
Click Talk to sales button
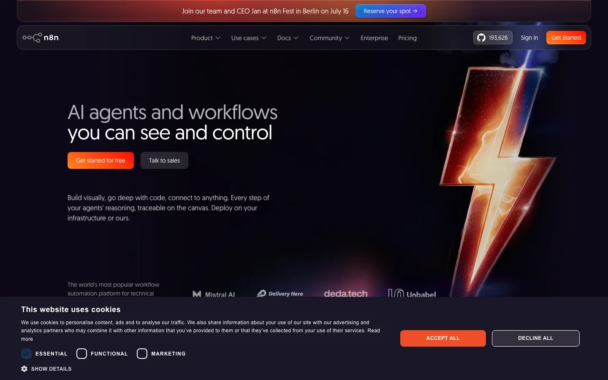[x=164, y=160]
